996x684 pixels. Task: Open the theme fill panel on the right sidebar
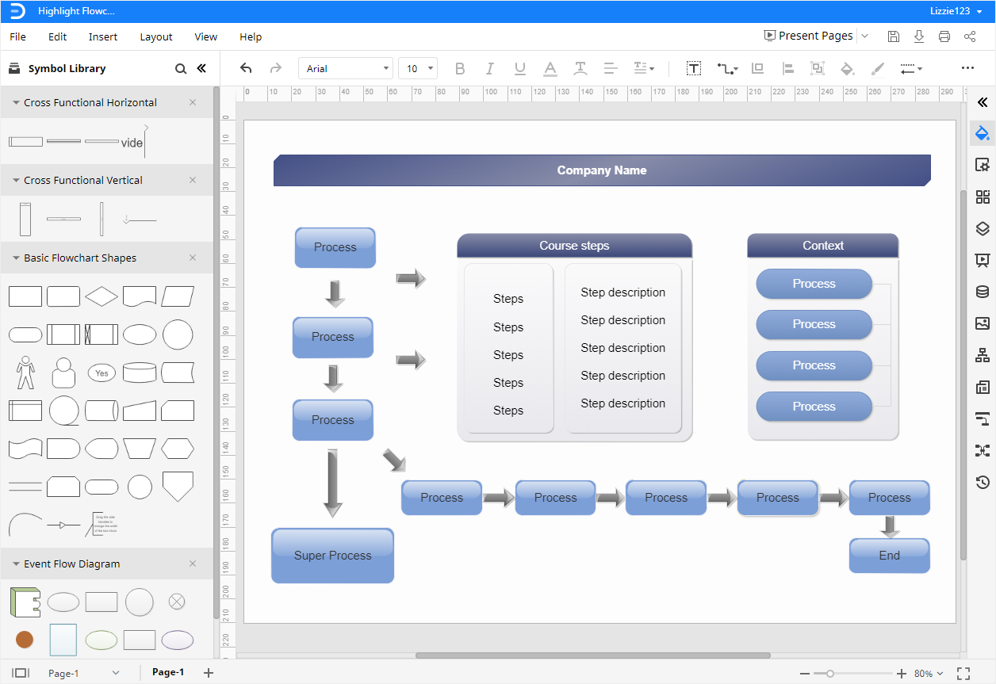tap(983, 133)
